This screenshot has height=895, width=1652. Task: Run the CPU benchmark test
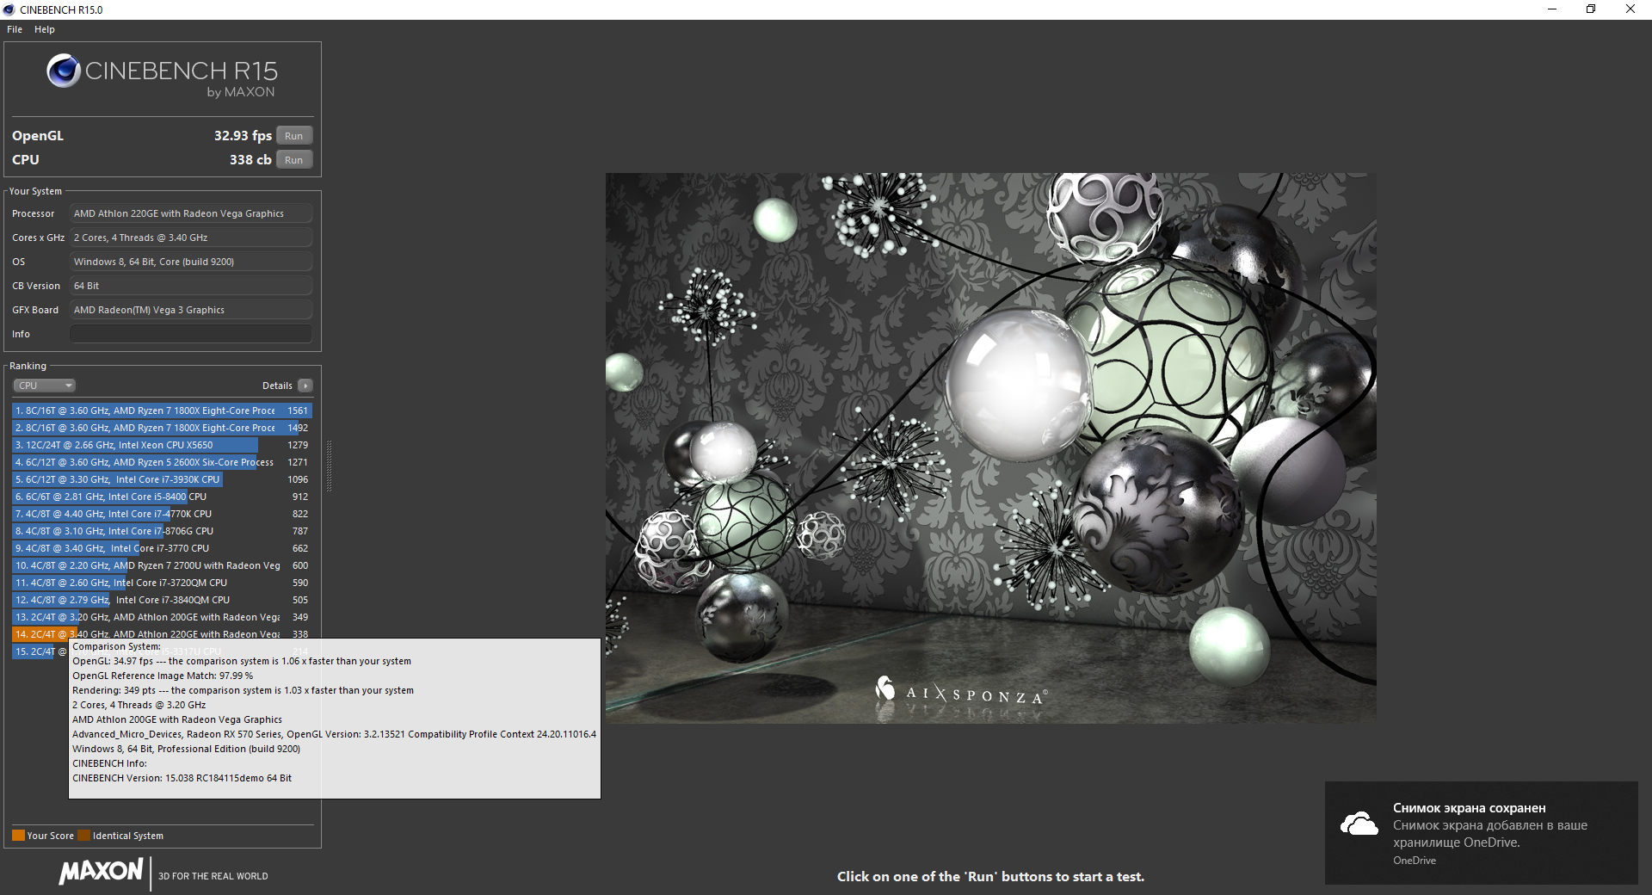click(x=294, y=160)
